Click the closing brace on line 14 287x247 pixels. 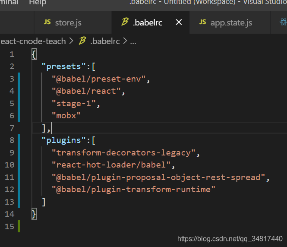[34, 214]
